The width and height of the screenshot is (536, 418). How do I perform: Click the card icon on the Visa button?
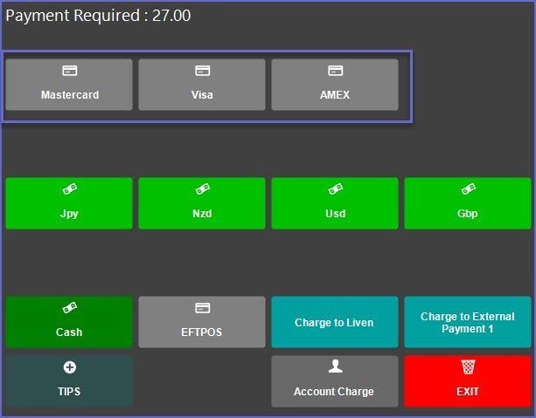coord(202,71)
